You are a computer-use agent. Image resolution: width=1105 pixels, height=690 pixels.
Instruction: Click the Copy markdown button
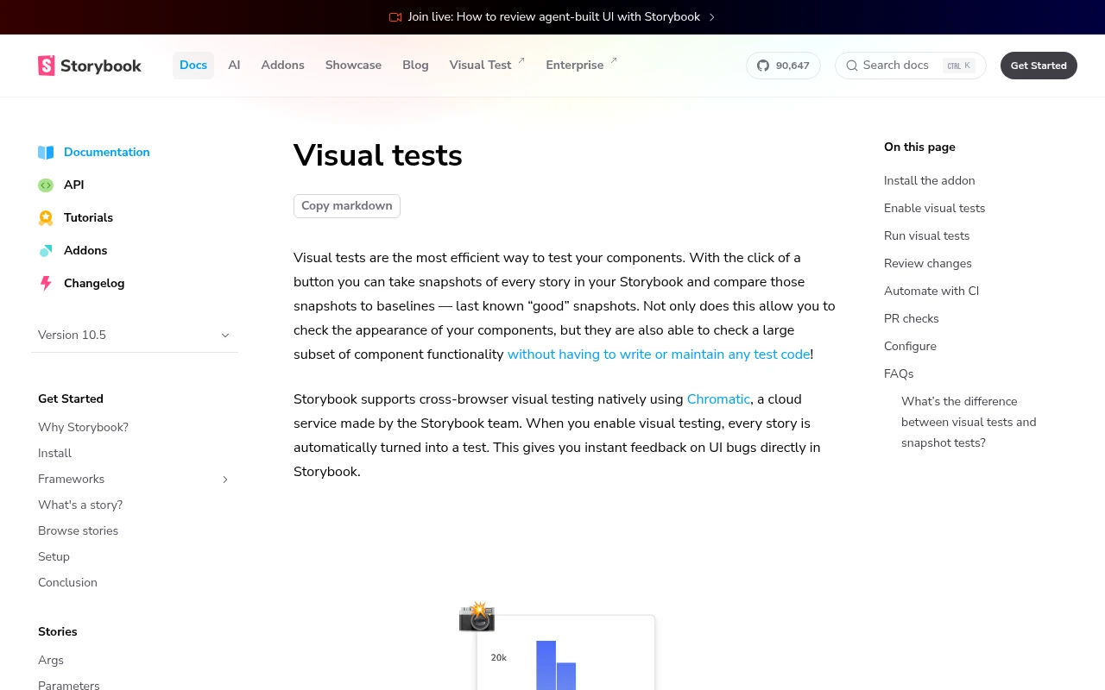tap(347, 206)
